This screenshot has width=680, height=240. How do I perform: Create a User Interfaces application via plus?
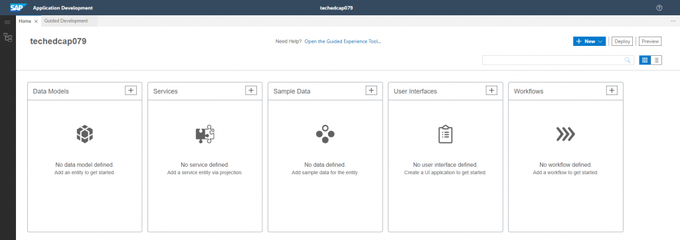coord(491,90)
